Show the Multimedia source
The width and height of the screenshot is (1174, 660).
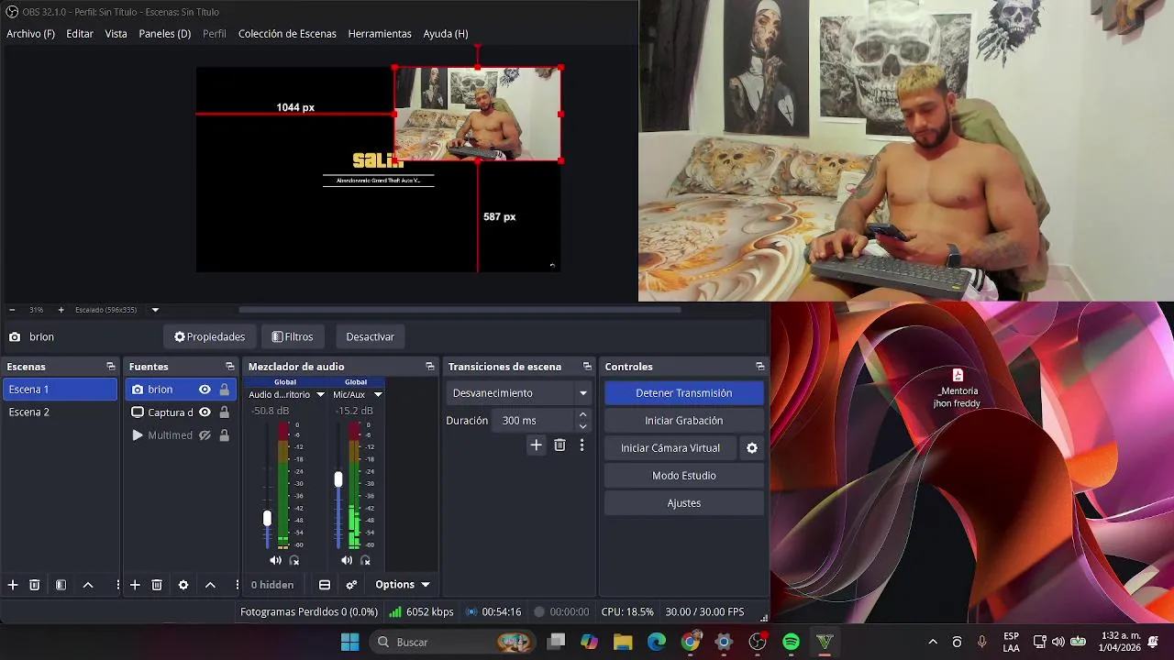click(205, 435)
